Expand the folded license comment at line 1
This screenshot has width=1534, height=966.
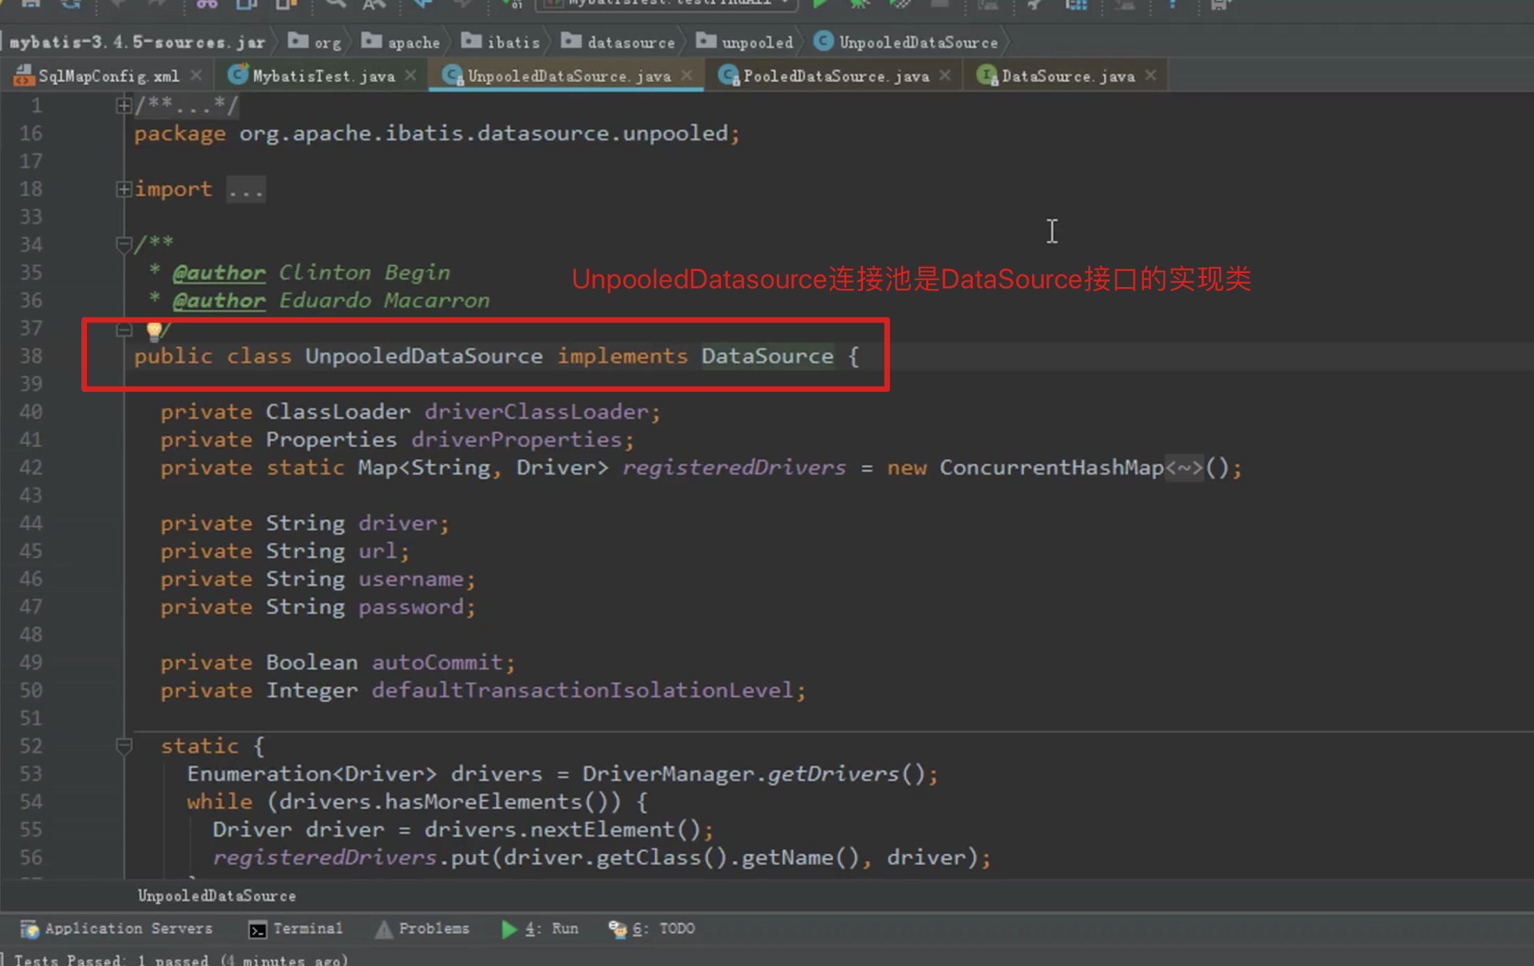point(124,106)
